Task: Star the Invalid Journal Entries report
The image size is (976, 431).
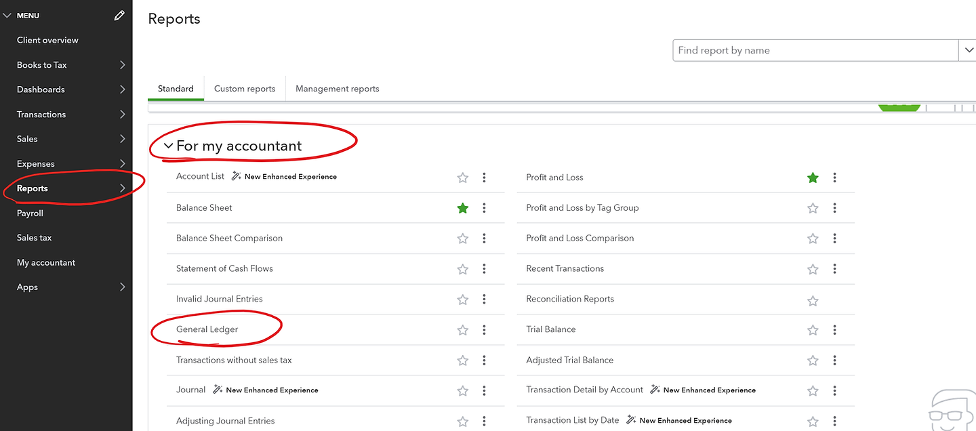Action: pos(463,300)
